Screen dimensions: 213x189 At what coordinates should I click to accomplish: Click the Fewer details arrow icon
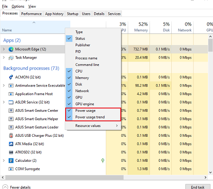pyautogui.click(x=5, y=187)
